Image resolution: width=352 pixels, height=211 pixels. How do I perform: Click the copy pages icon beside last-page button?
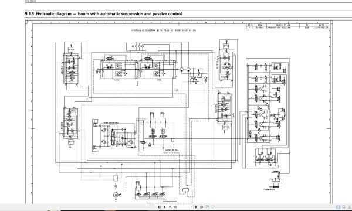[207, 207]
